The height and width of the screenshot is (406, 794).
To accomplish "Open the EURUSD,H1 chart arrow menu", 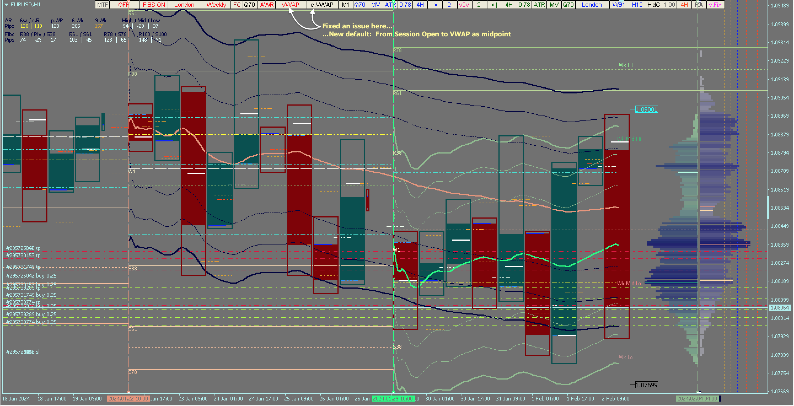I will click(x=6, y=5).
